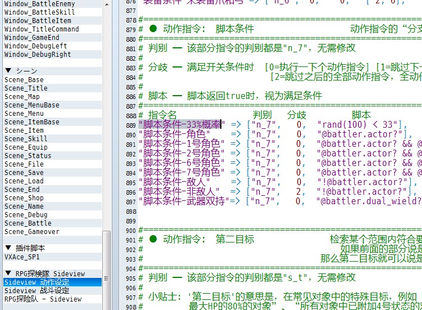The height and width of the screenshot is (310, 422).
Task: Click the 动作指令: 第二目标 heading comment
Action: tap(208, 239)
